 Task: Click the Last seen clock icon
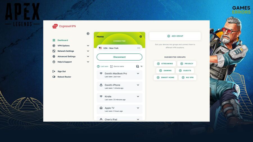tap(98, 66)
